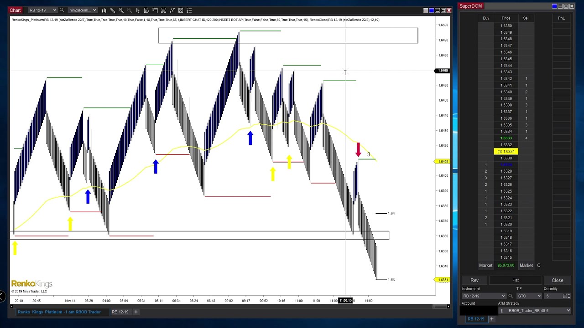
Task: Open the Data Series icon
Action: click(163, 10)
